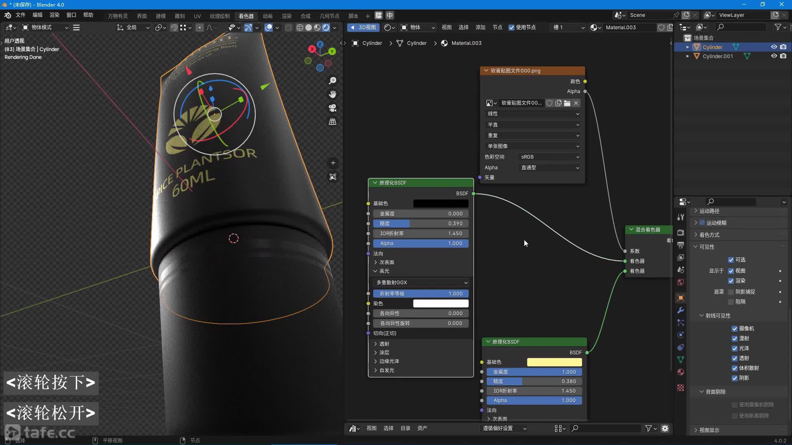Open the 全局 transform orientation dropdown
The image size is (792, 445).
tap(133, 28)
